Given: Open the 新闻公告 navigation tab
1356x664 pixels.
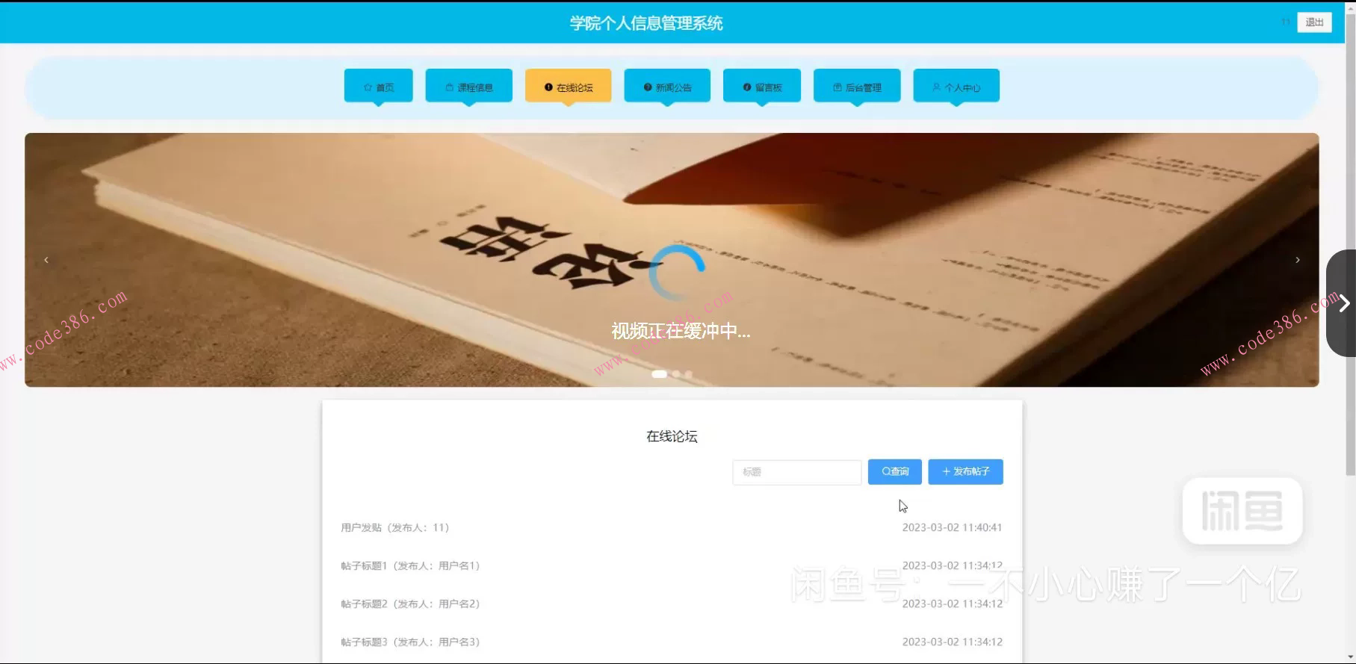Looking at the screenshot, I should tap(667, 86).
